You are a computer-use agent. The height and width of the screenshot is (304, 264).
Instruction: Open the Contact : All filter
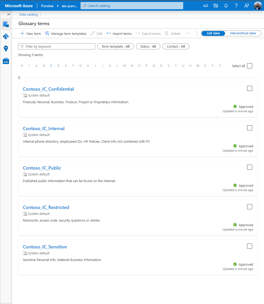175,46
